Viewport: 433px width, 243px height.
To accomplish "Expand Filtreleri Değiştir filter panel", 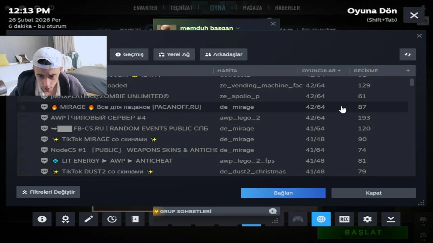I will tap(48, 192).
